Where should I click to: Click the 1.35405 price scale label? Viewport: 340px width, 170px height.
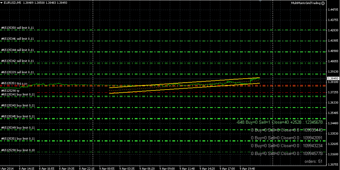tap(333, 113)
